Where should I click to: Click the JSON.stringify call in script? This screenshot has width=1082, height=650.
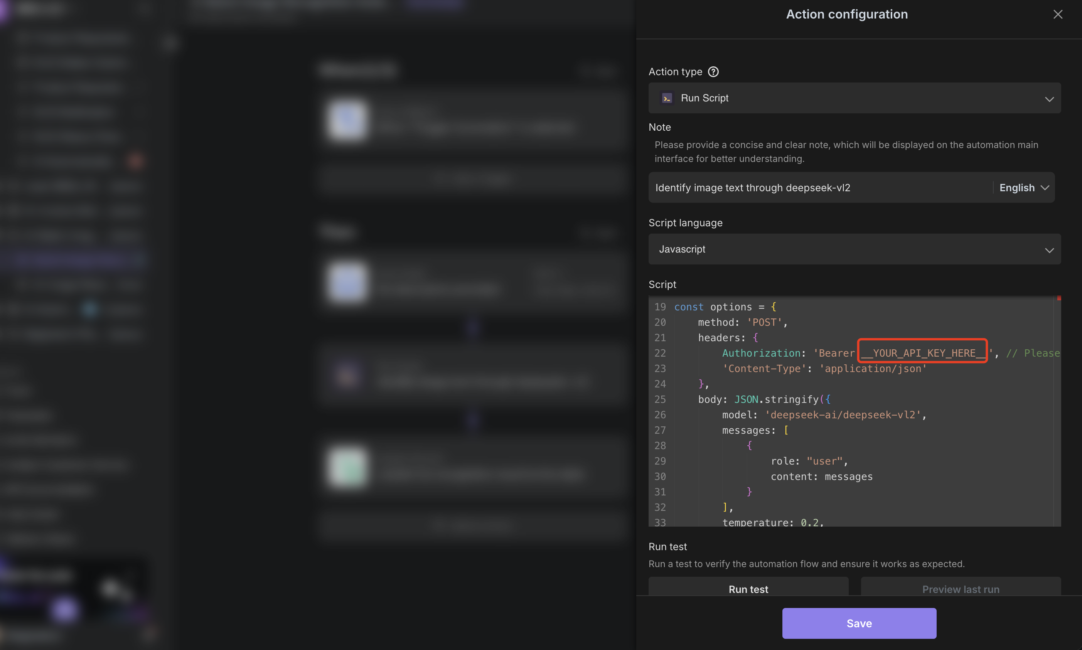tap(776, 399)
